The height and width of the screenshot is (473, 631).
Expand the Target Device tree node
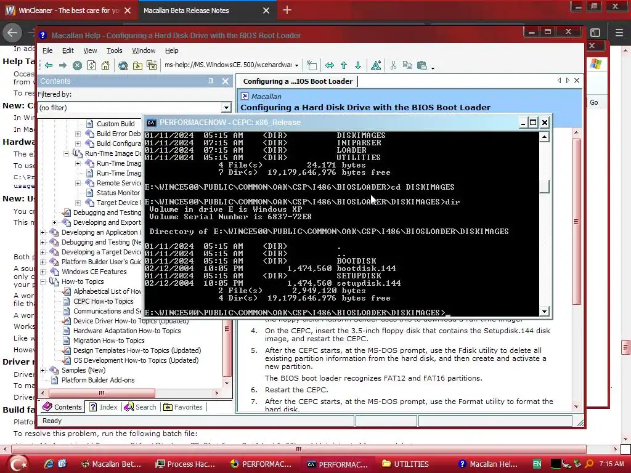click(x=78, y=203)
